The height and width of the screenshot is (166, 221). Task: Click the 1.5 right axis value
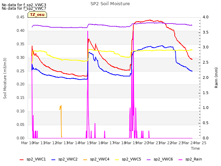[x=205, y=93]
